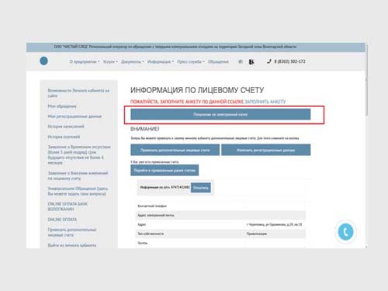Screen dimensions: 388x291
Task: Expand the 'О предприятии' dropdown menu
Action: (x=85, y=62)
